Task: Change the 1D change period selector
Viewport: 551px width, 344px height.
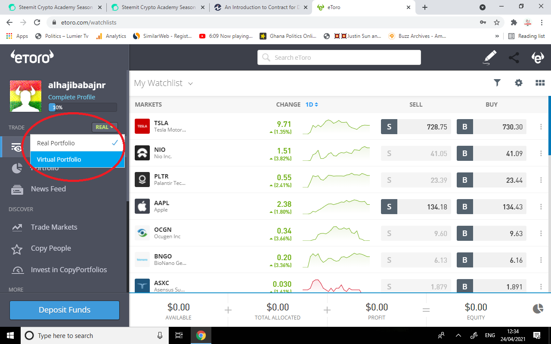Action: click(x=312, y=104)
